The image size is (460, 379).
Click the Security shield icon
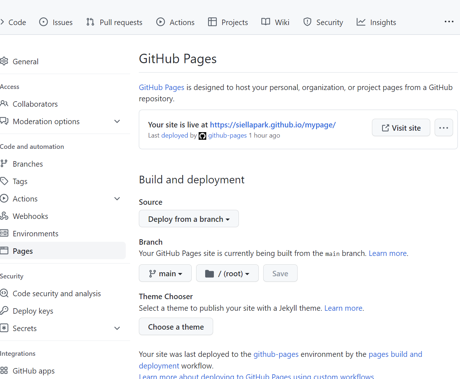click(x=307, y=22)
